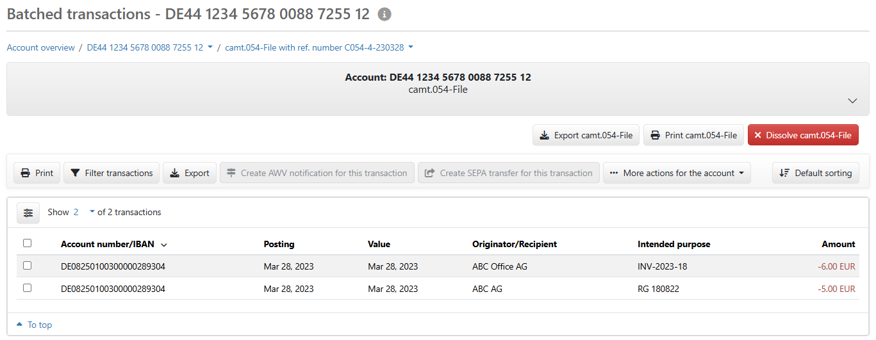Toggle the select-all checkbox in table header
The width and height of the screenshot is (876, 340).
[27, 243]
